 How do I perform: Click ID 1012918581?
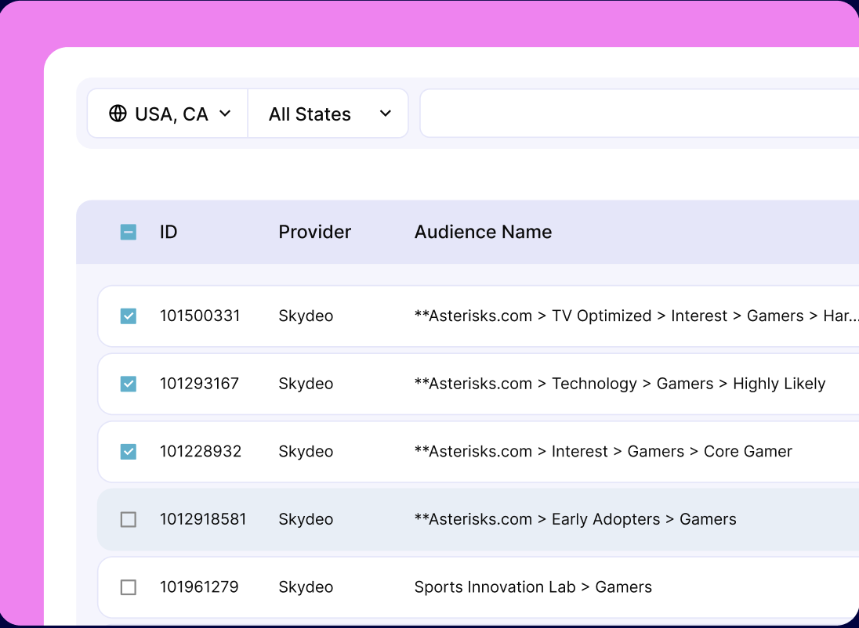[203, 519]
